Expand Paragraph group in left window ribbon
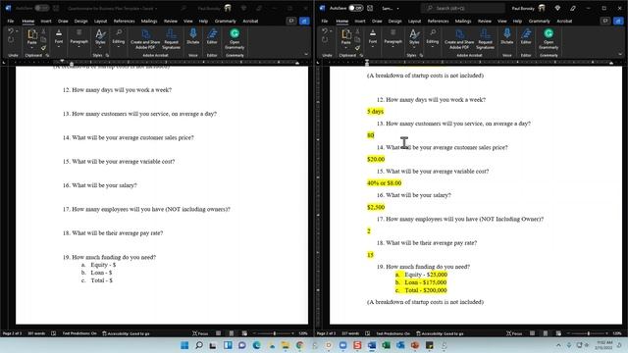This screenshot has width=628, height=353. (x=78, y=38)
